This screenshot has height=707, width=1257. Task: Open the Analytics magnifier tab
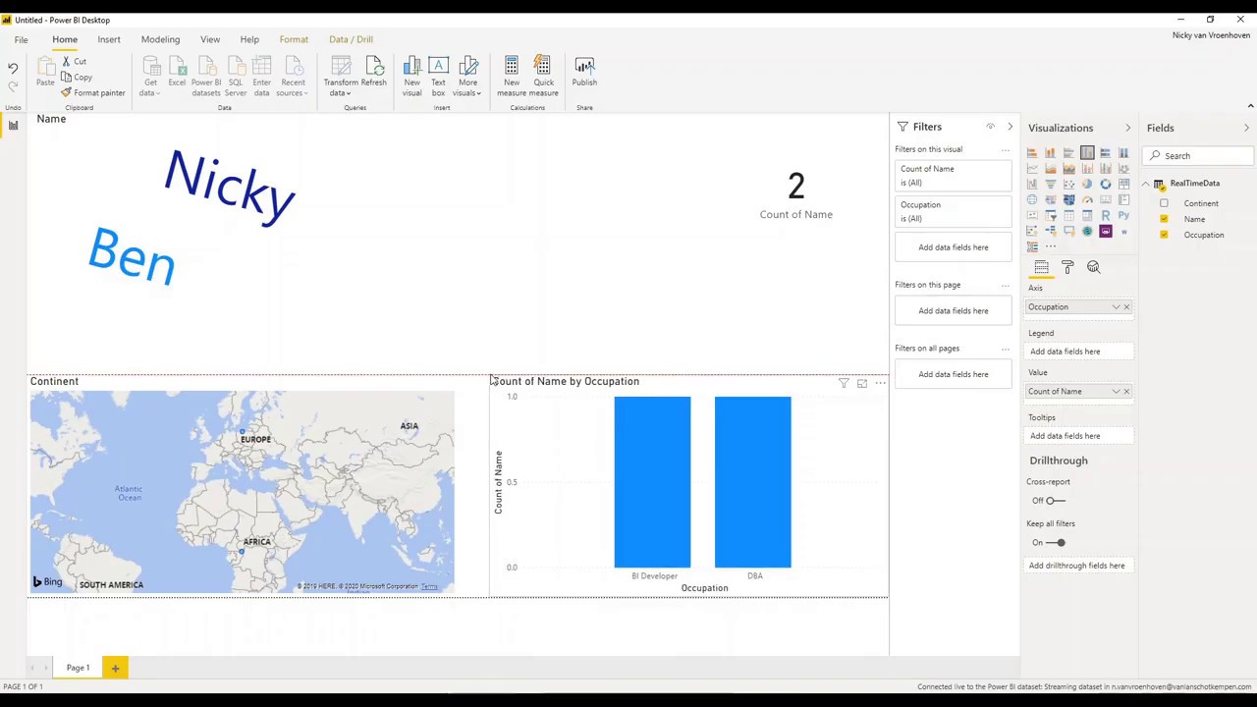tap(1093, 267)
